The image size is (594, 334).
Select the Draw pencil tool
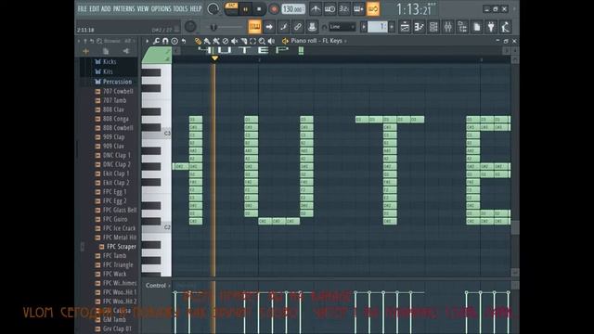point(198,41)
